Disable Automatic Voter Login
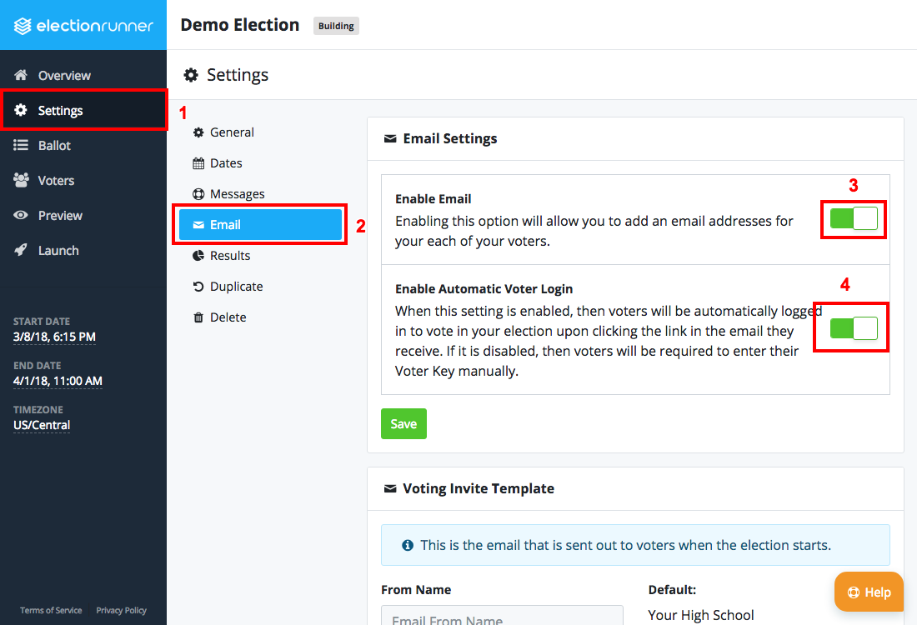Viewport: 917px width, 625px height. click(x=850, y=327)
